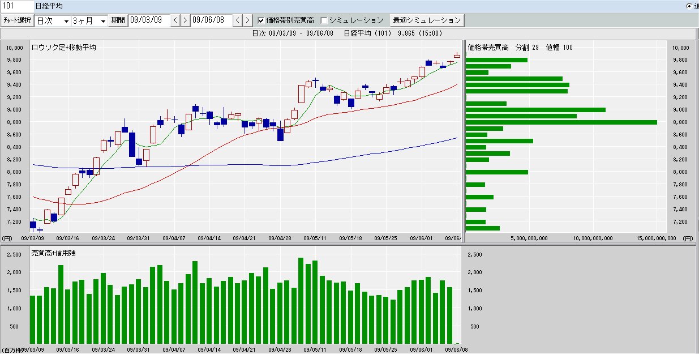Click the 売買高+信用残 panel label
This screenshot has width=699, height=354.
[54, 253]
